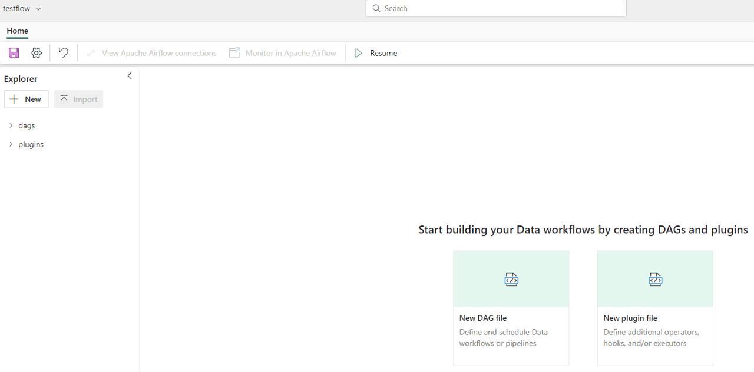The image size is (754, 372).
Task: Click the Resume button label
Action: click(383, 53)
